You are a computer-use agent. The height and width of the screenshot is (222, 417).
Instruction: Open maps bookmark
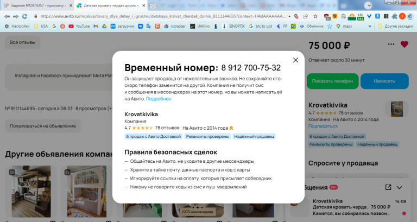344,26
